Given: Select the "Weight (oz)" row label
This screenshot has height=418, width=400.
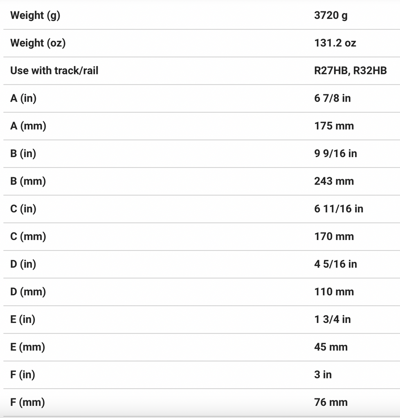Looking at the screenshot, I should (x=38, y=43).
